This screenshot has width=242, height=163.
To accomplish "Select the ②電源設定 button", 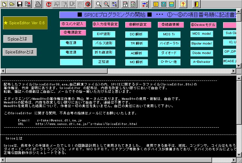I will point(73,32).
